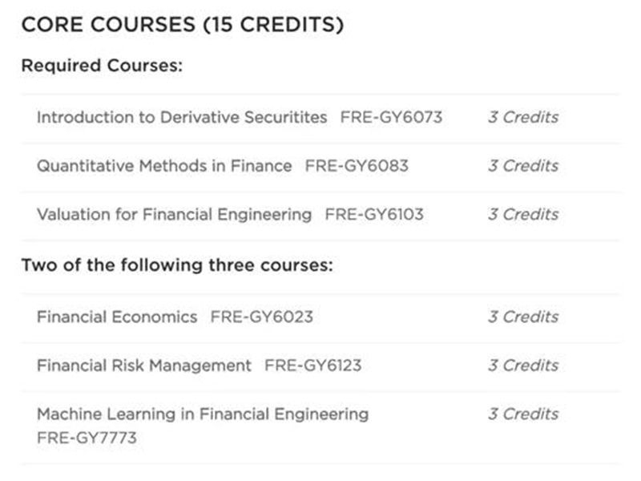This screenshot has height=481, width=641.
Task: Click course code FRE-GY7773
Action: coord(87,439)
